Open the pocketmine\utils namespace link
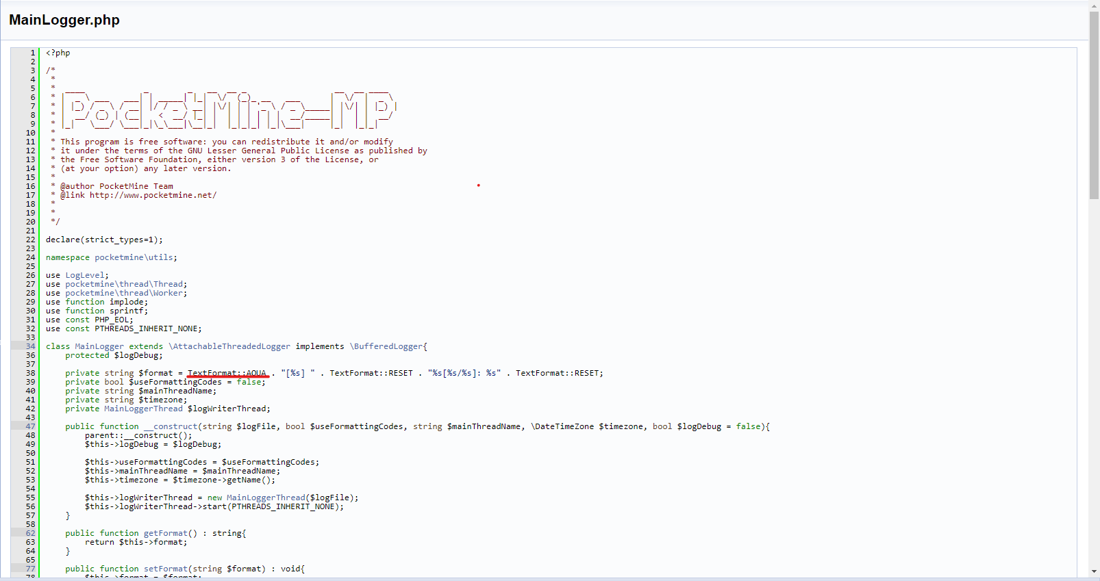The height and width of the screenshot is (581, 1100). [x=136, y=258]
